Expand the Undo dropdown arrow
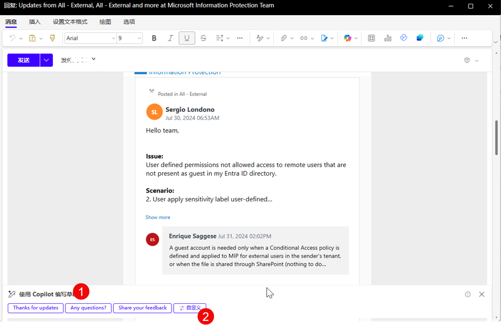 coord(21,38)
